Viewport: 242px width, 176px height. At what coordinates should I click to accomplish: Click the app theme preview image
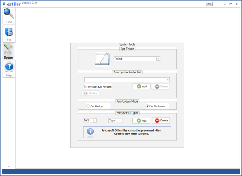[102, 59]
